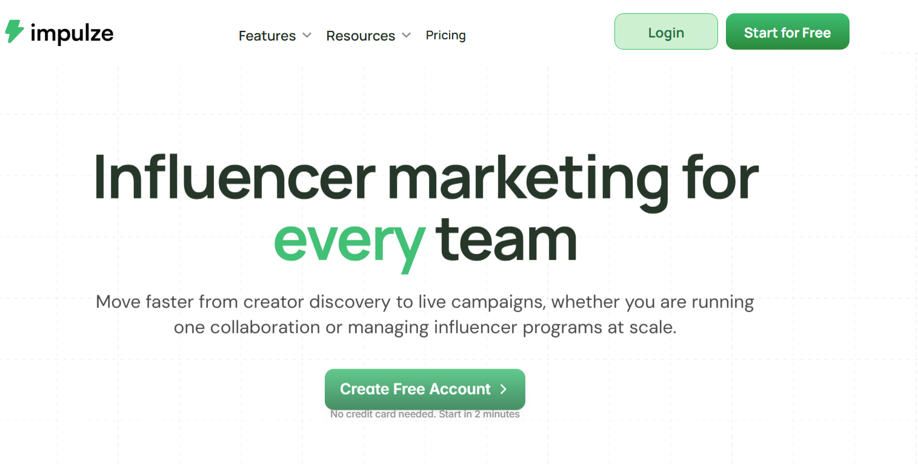Click the "Move faster from creator discovery" line

(x=425, y=302)
